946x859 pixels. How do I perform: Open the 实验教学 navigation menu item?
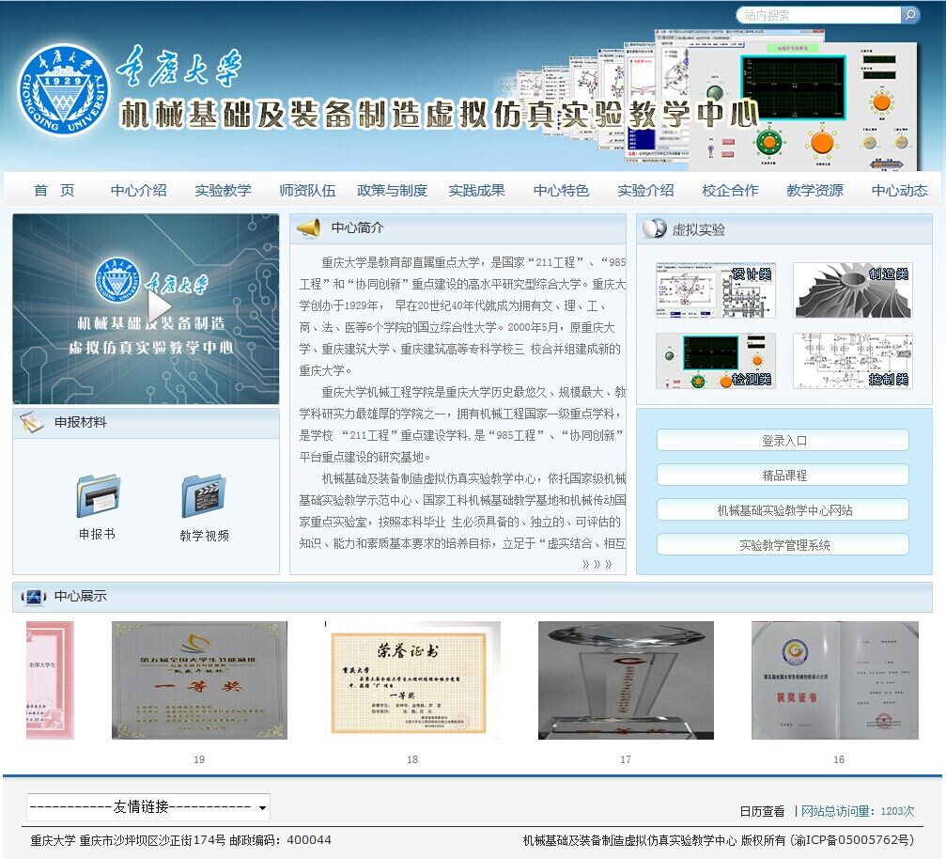click(223, 190)
